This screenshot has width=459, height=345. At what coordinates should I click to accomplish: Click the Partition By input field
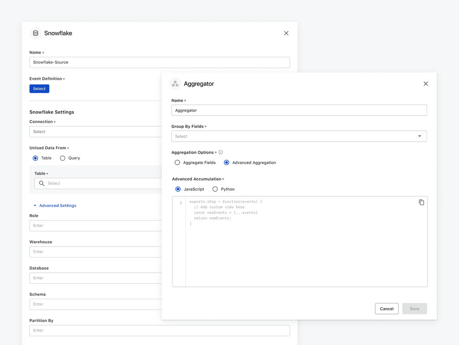(160, 330)
